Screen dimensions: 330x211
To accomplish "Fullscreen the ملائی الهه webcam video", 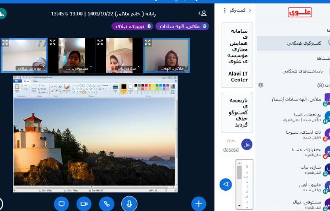I will (x=148, y=42).
